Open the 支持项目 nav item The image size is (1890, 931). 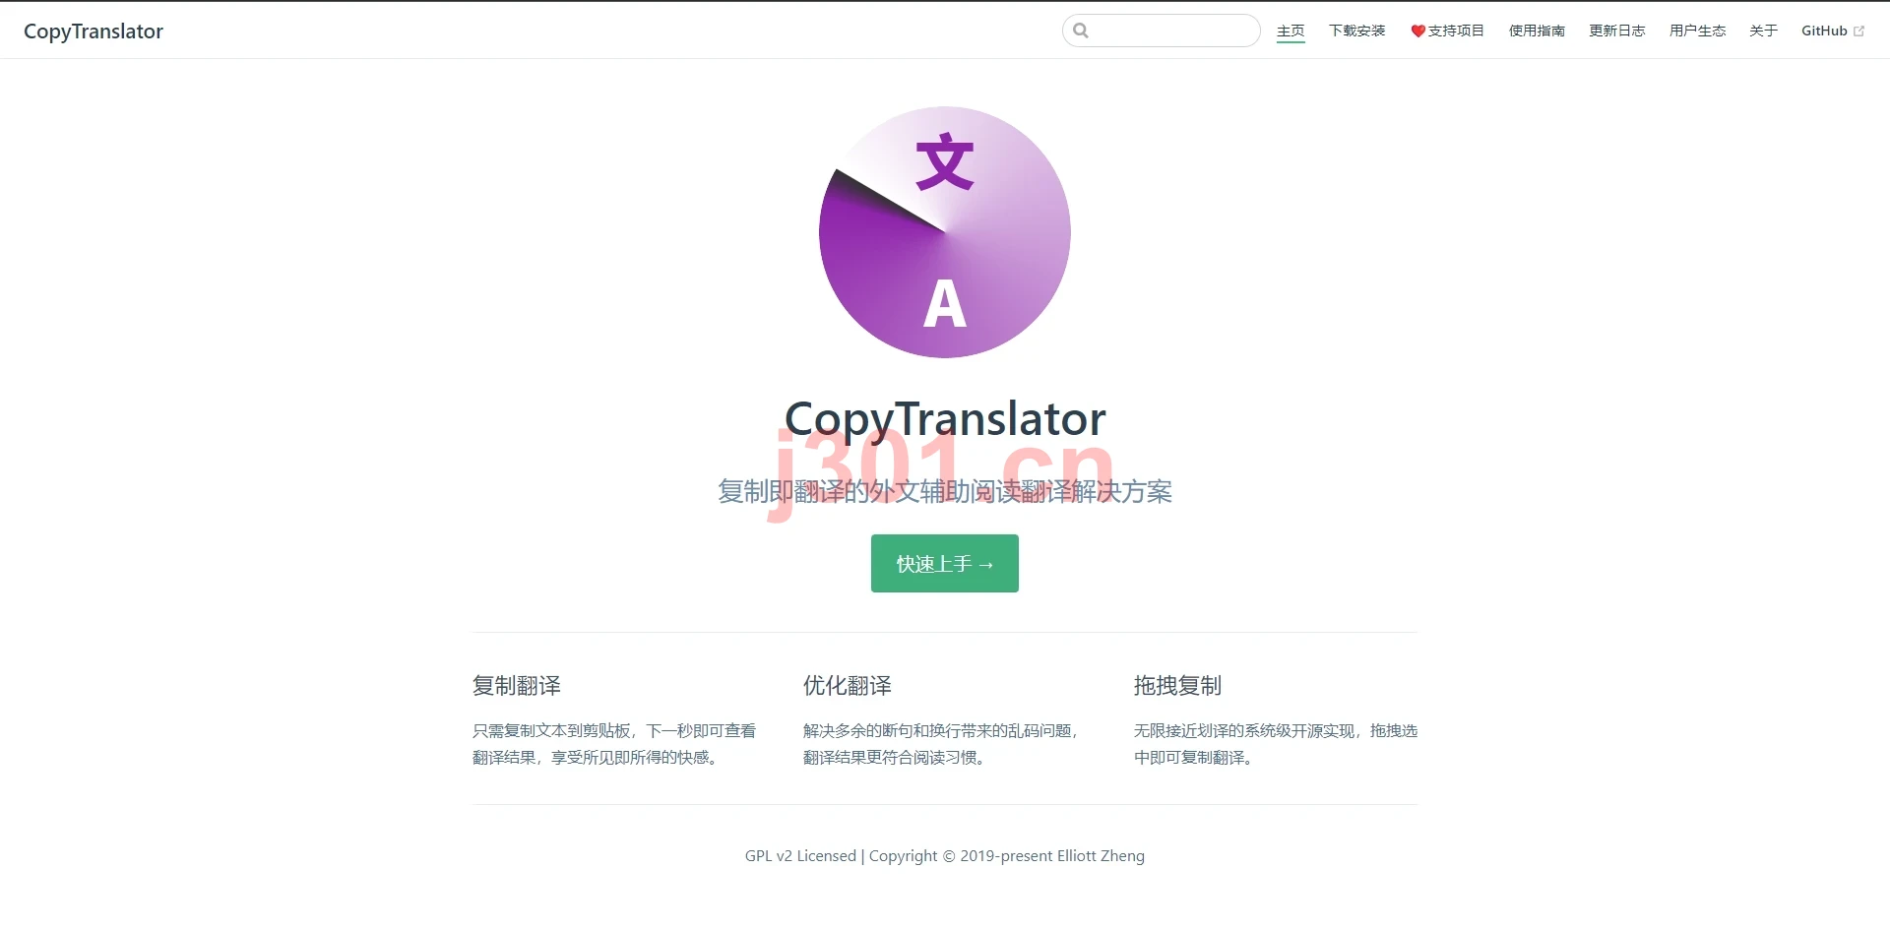(1447, 31)
